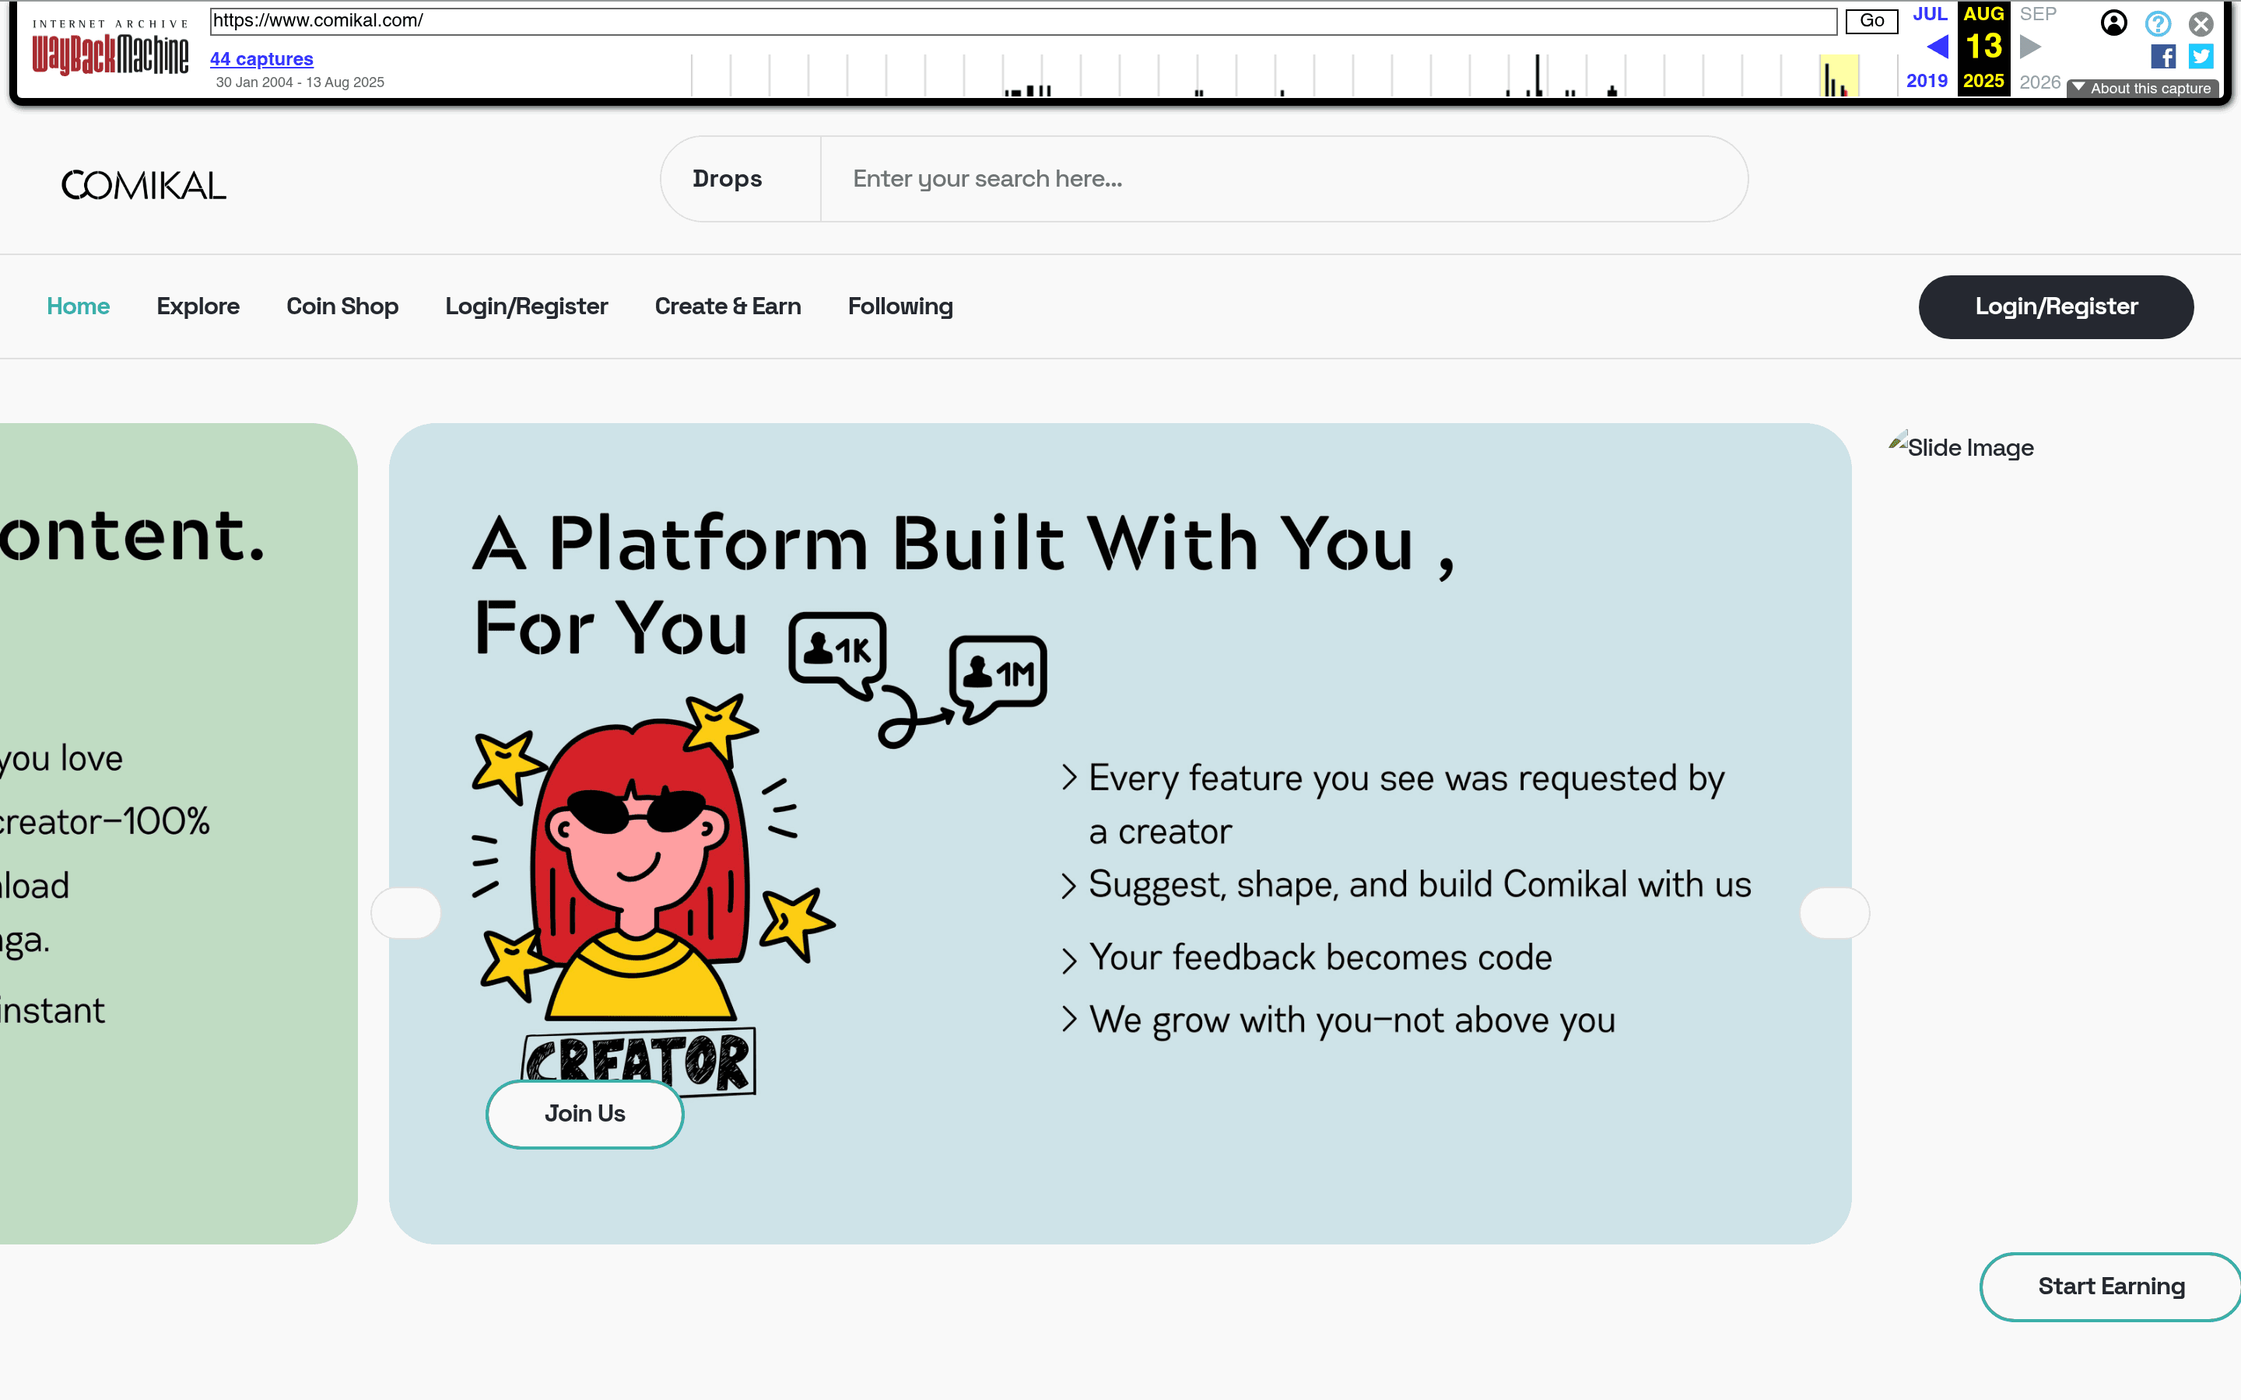Screen dimensions: 2241x1400
Task: Click the previous capture blue arrow
Action: (1938, 47)
